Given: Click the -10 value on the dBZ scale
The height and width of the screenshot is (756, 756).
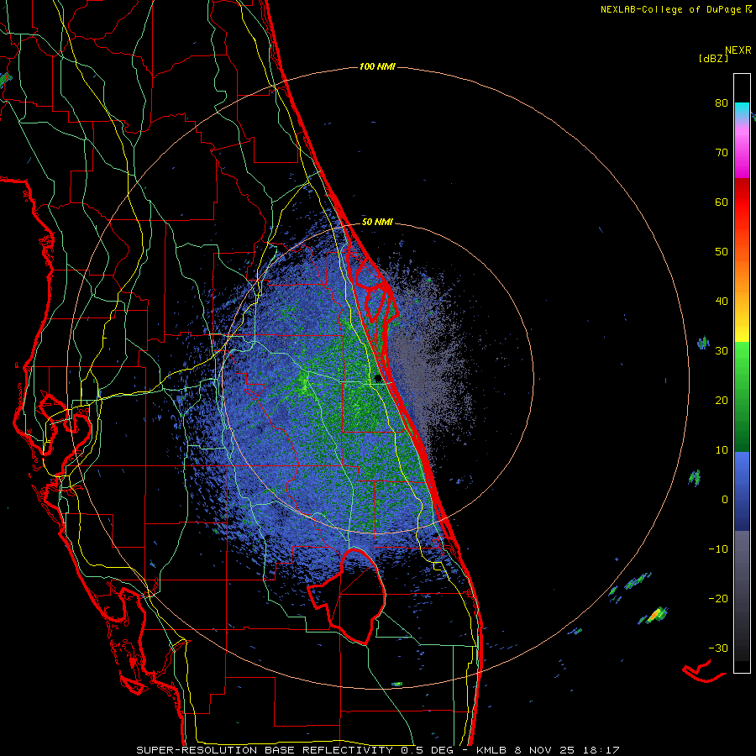Looking at the screenshot, I should (x=718, y=549).
